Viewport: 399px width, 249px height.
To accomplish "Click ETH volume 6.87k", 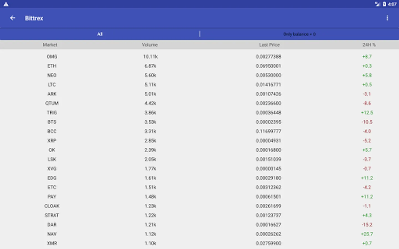I will pyautogui.click(x=150, y=66).
